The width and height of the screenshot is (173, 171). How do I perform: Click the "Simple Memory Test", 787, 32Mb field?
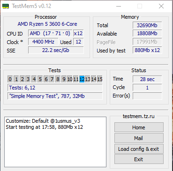(55, 96)
